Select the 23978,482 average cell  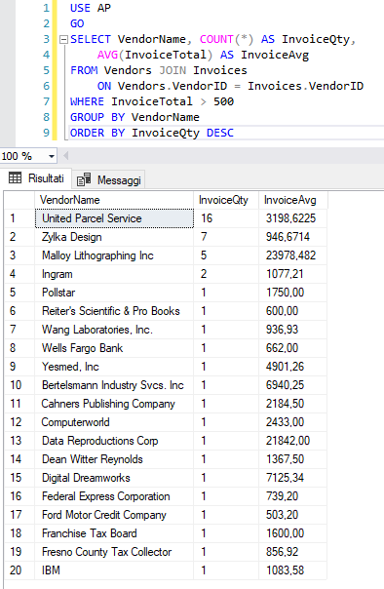292,255
